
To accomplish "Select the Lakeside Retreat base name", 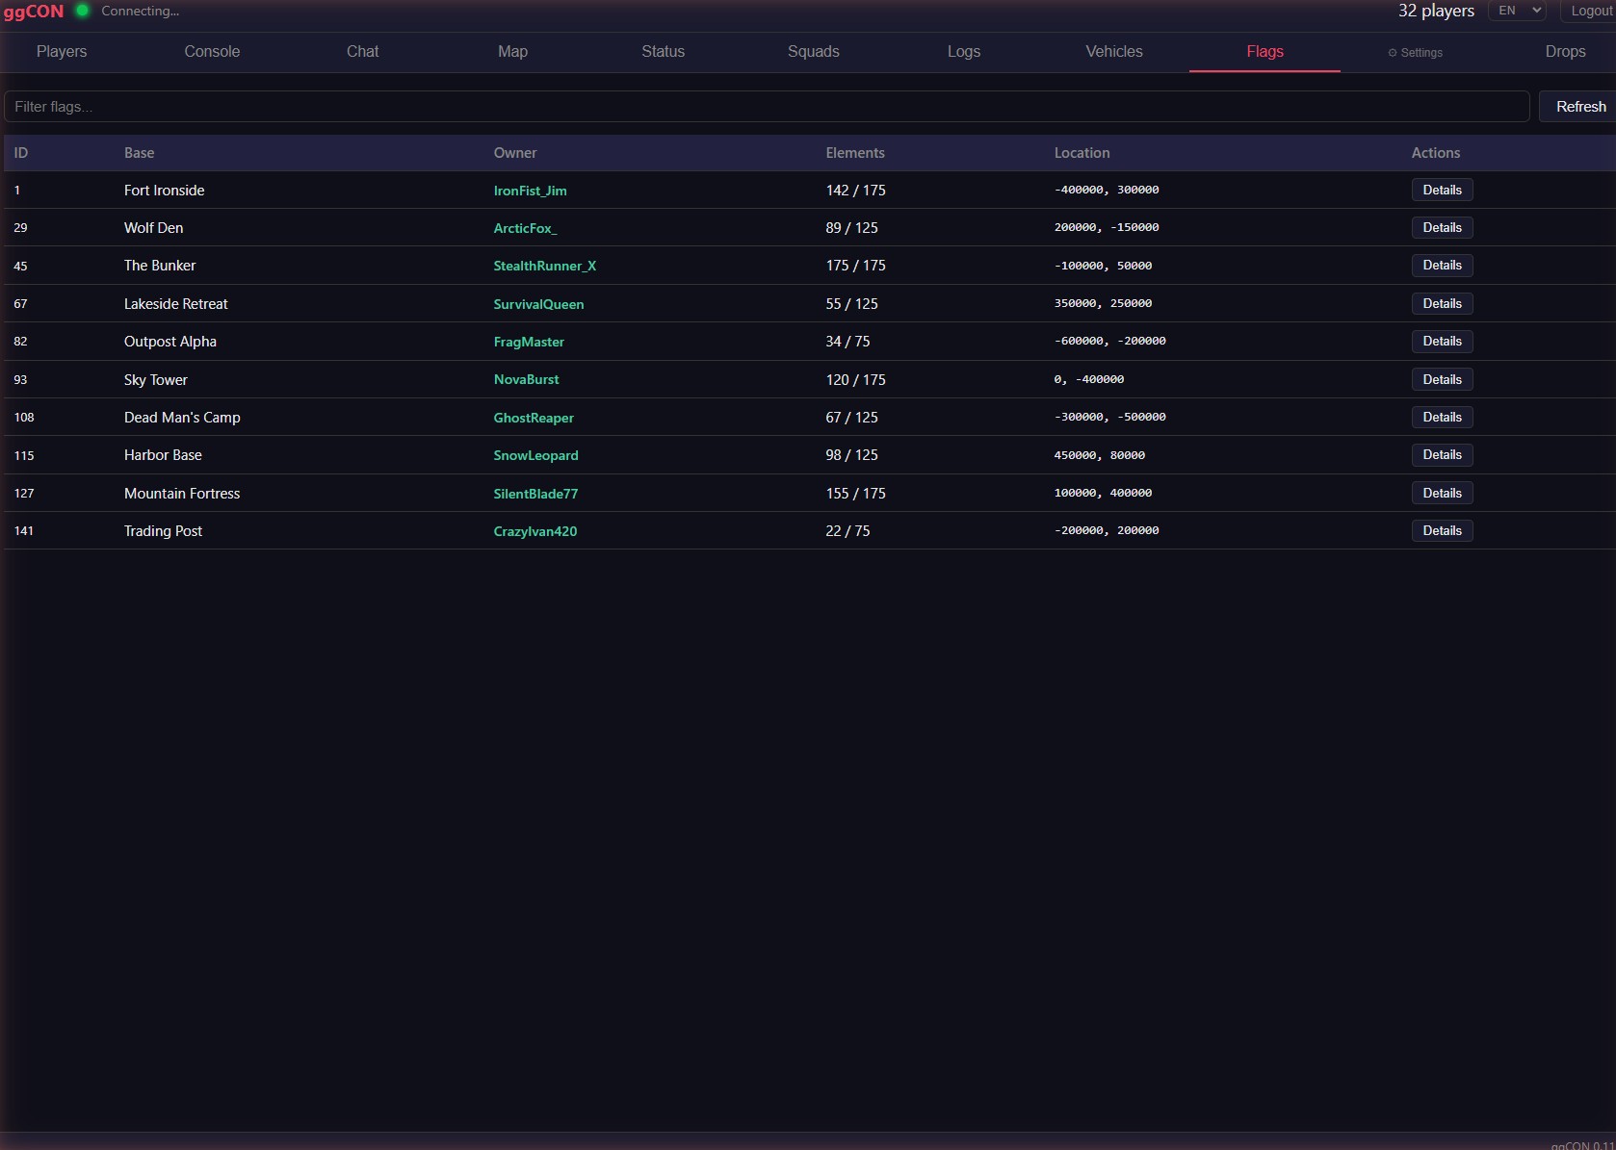I will coord(175,304).
